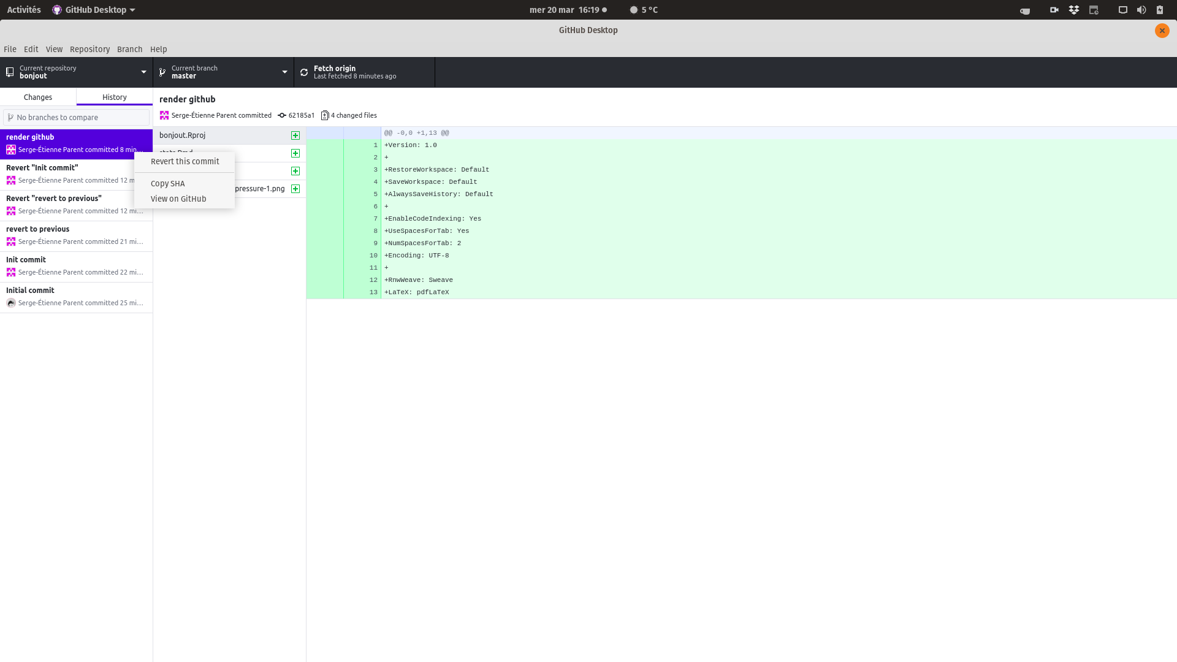The height and width of the screenshot is (662, 1177).
Task: Click the commit SHA icon next to 62185a1
Action: click(x=282, y=115)
